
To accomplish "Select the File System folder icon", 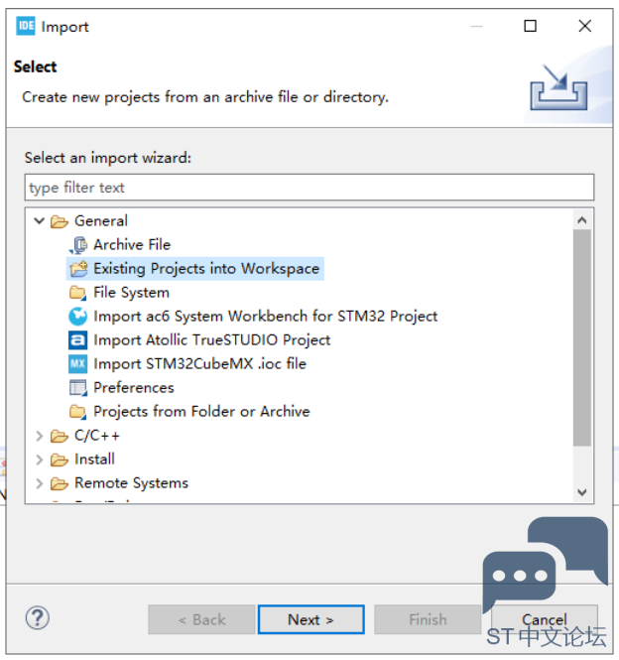I will [77, 293].
